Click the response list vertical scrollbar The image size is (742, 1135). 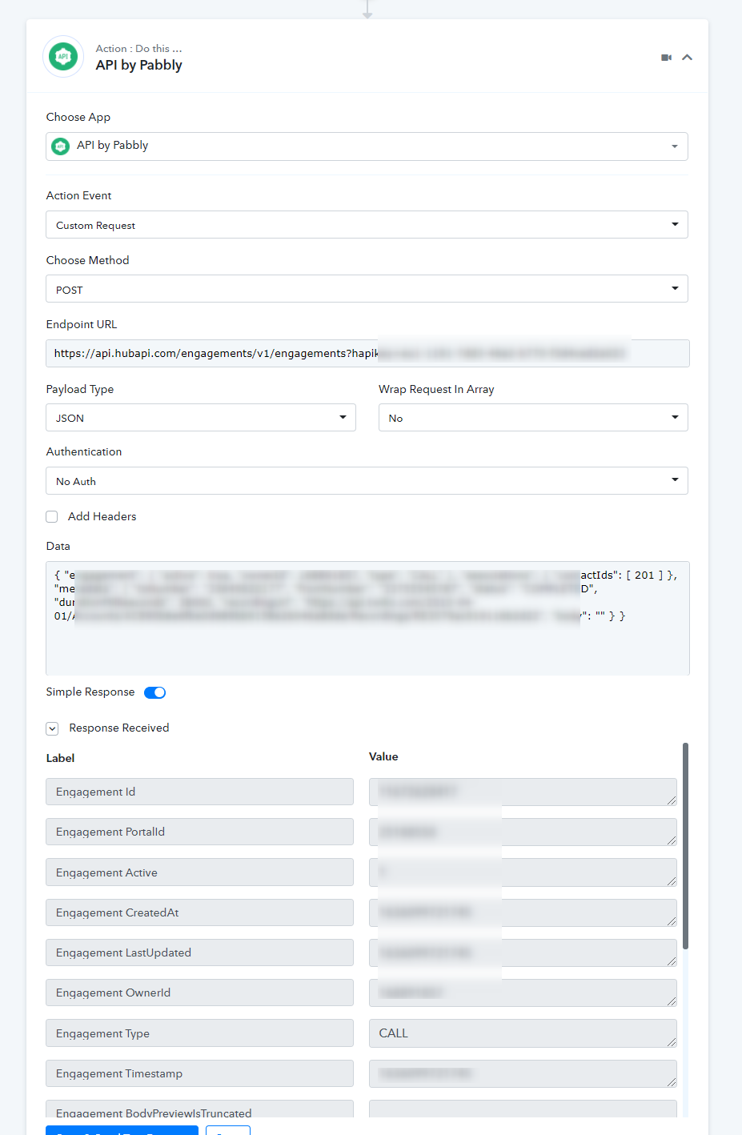685,846
